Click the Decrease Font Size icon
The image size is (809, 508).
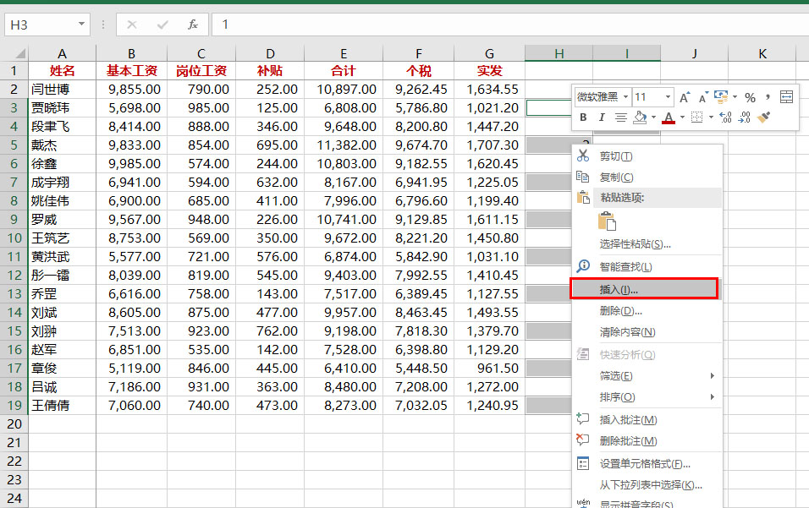pos(702,97)
